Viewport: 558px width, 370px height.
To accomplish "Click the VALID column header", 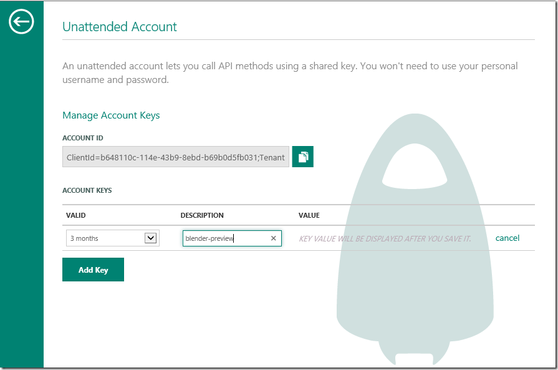I will click(76, 215).
